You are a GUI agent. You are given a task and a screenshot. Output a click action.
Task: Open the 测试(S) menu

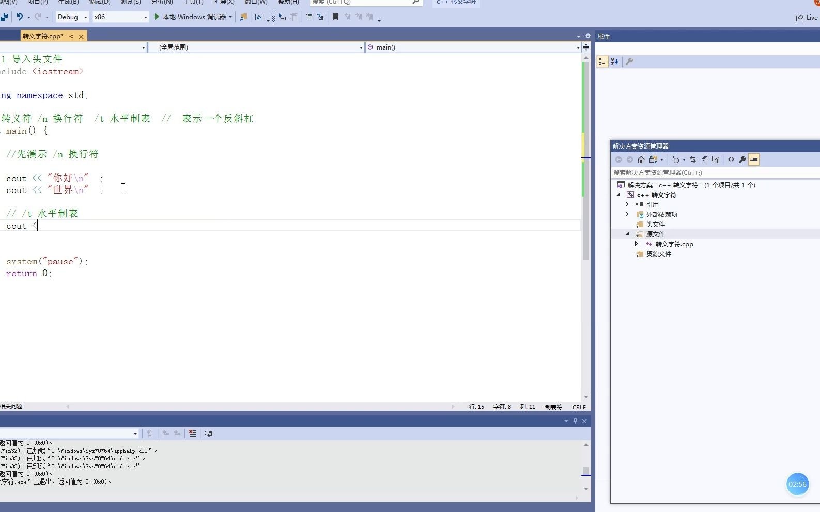click(131, 2)
